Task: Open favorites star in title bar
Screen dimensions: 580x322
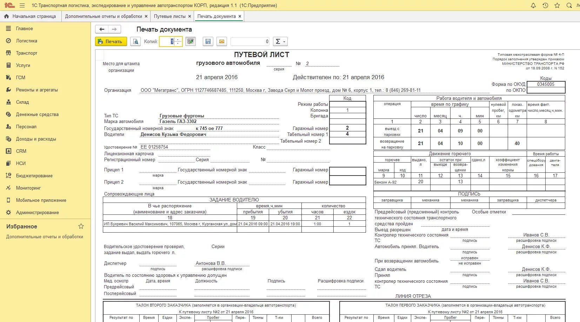Action: coord(557,6)
